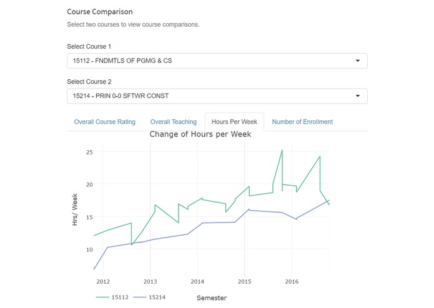Screen dimensions: 434x308
Task: Click the Semester x-axis label
Action: click(x=211, y=298)
